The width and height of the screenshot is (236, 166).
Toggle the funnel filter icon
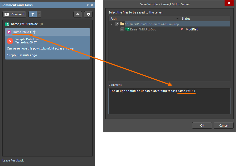[x=33, y=14]
